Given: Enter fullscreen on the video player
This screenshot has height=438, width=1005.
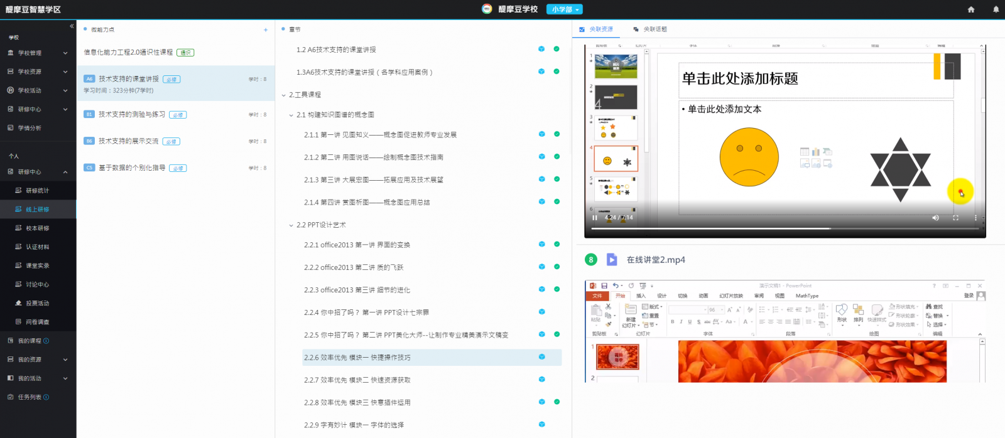Looking at the screenshot, I should pos(955,218).
